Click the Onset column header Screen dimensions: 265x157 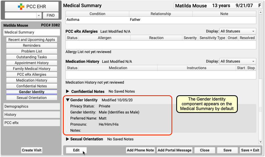tap(233, 38)
